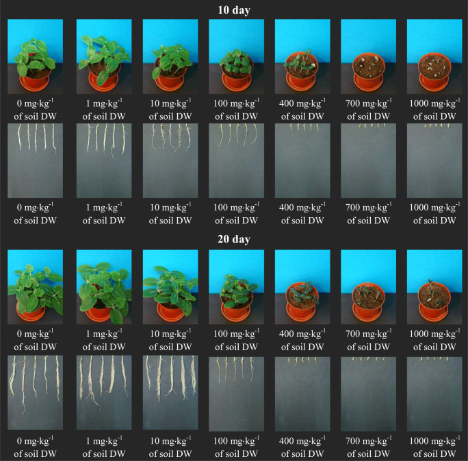Image resolution: width=468 pixels, height=461 pixels.
Task: Open 10 day plant photo at 10 mg·kg
Action: click(x=170, y=56)
